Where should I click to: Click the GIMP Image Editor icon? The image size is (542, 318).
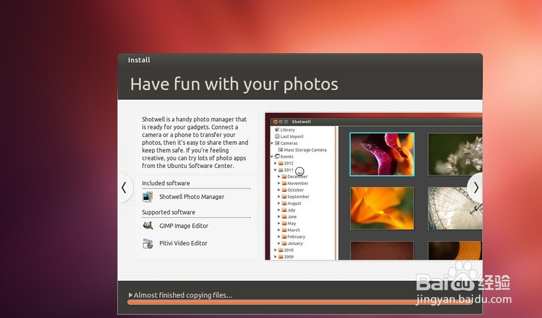tap(147, 225)
